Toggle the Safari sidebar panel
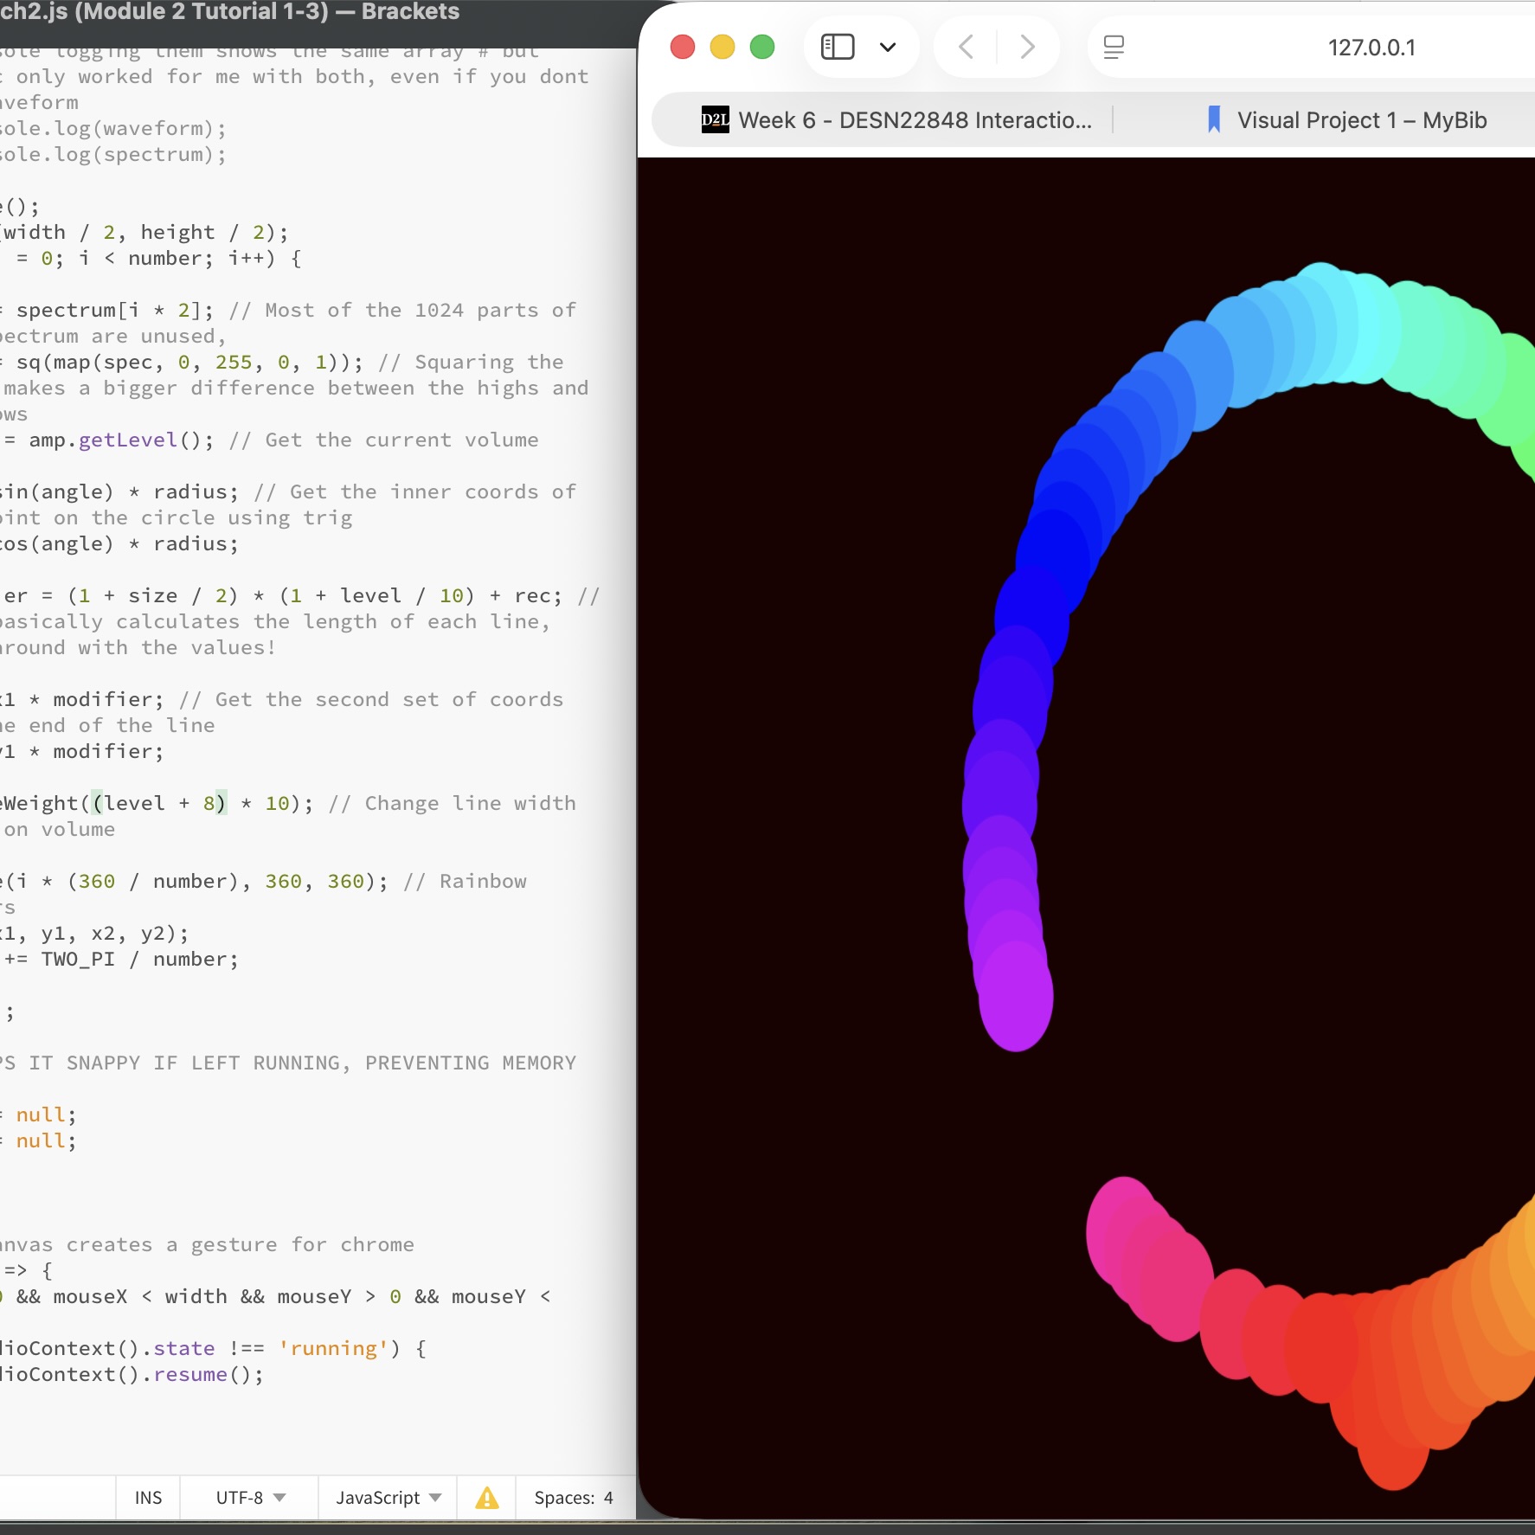The width and height of the screenshot is (1535, 1535). tap(837, 47)
